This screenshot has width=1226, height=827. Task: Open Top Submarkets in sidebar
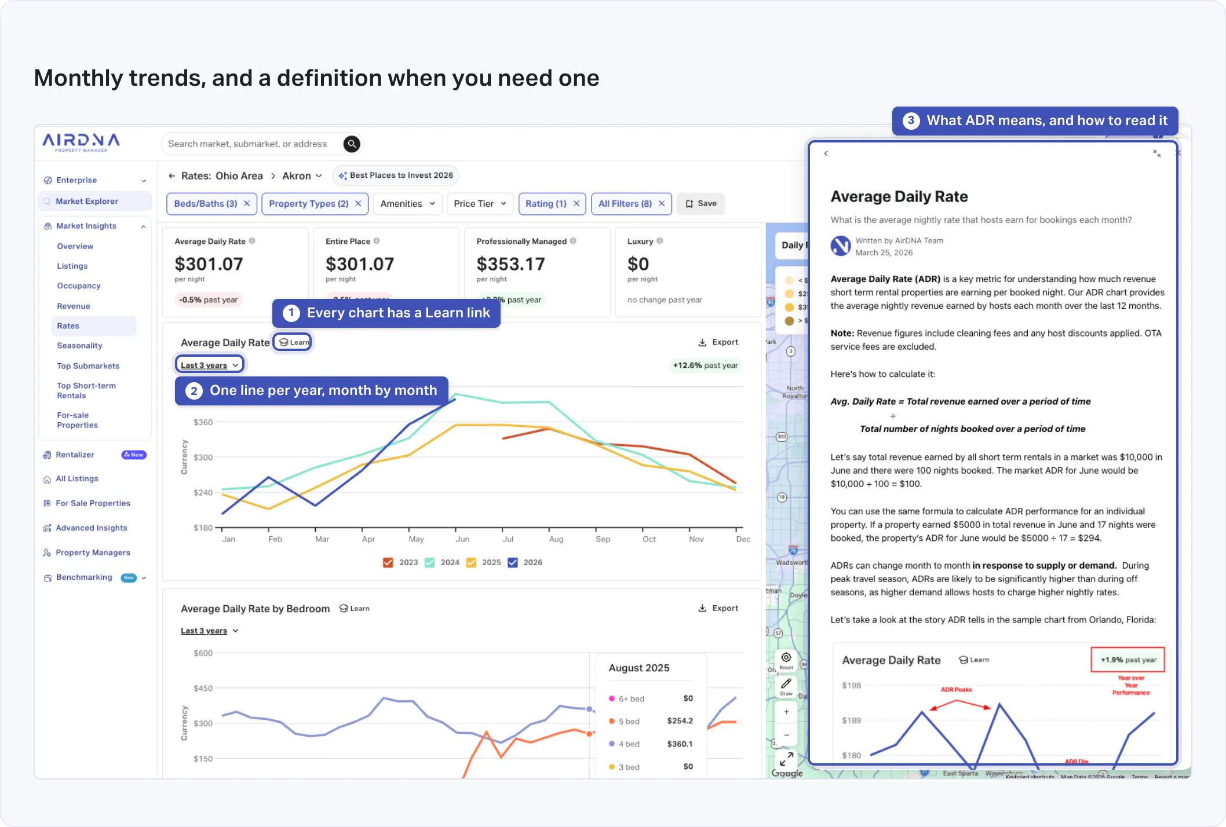(x=88, y=366)
